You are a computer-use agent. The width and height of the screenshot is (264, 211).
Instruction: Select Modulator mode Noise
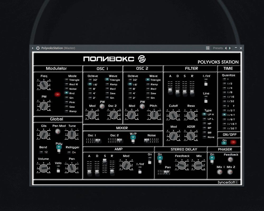[67, 89]
